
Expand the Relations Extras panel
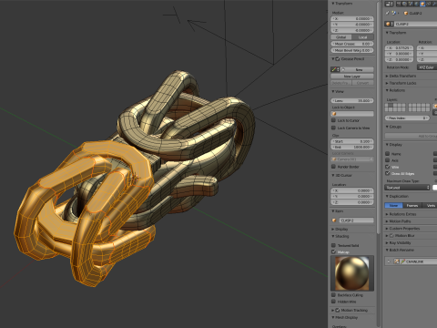tap(401, 214)
